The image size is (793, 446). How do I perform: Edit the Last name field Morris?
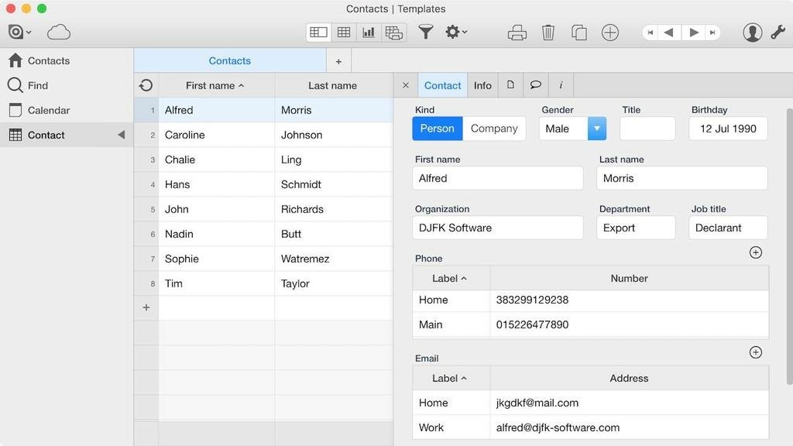tap(681, 178)
